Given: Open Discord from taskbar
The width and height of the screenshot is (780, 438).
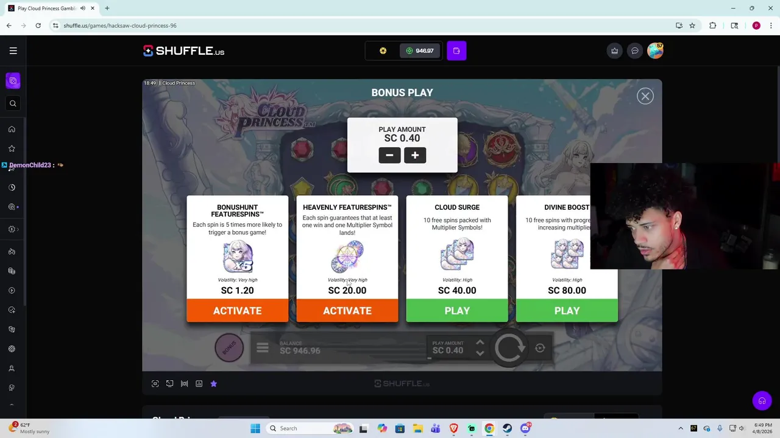Looking at the screenshot, I should click(525, 428).
